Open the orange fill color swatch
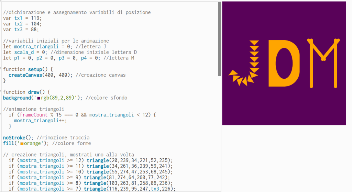The image size is (352, 192). [22, 144]
